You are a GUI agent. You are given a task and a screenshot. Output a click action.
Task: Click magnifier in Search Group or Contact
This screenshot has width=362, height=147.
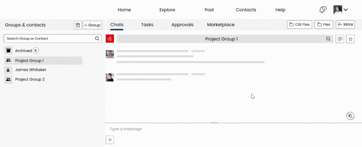[x=97, y=39]
